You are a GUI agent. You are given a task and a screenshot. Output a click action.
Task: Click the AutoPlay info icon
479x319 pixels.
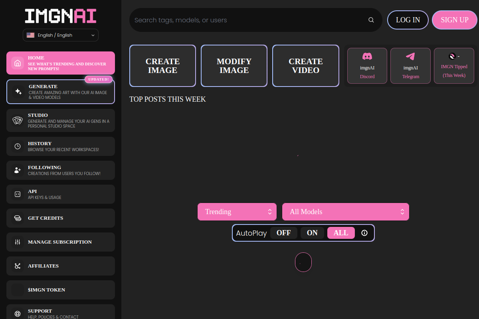[364, 233]
